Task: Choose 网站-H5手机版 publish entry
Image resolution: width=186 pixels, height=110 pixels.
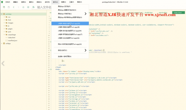Action: coord(70,44)
